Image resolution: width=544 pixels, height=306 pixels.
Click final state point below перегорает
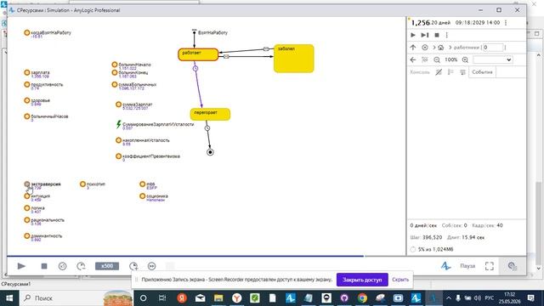[x=210, y=152]
